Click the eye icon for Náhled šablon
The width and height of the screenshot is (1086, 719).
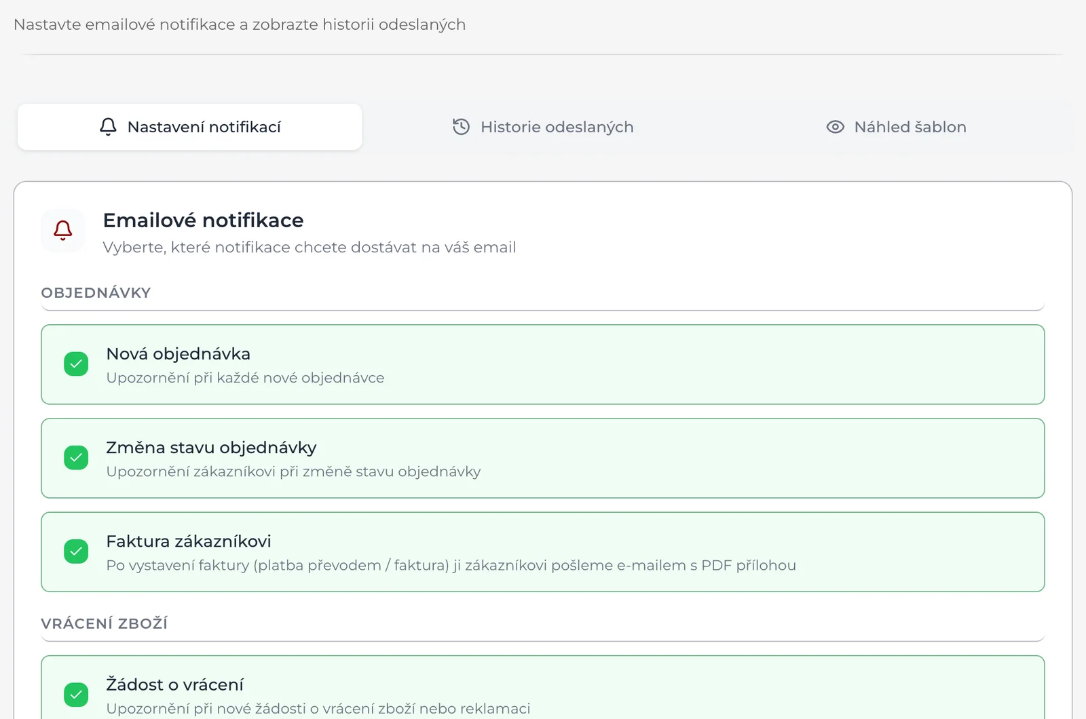[x=835, y=127]
